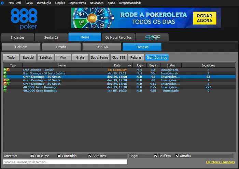
Task: Filter by Club 888 tournaments
Action: coord(118,57)
